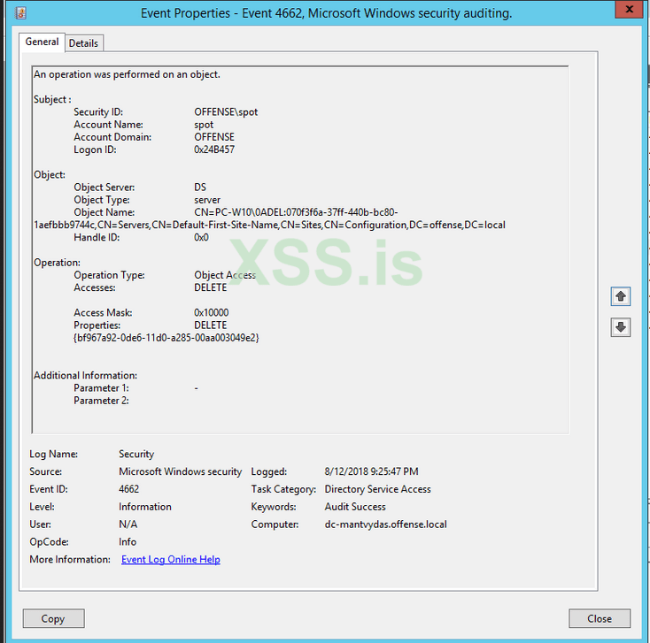
Task: Click the Accesses DELETE value
Action: point(211,287)
